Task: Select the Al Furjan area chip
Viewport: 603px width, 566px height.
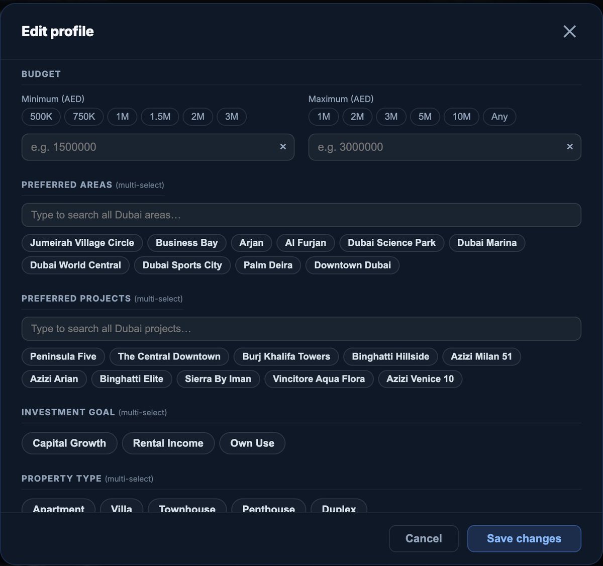Action: click(306, 243)
